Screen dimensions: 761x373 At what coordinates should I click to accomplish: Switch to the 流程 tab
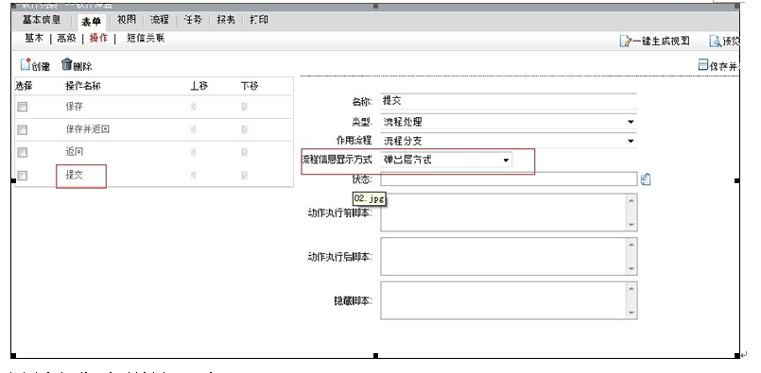159,20
